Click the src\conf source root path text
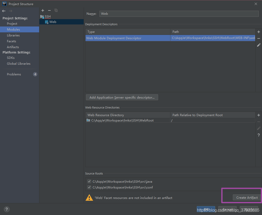Viewport: 262px width, 215px height. pos(123,187)
